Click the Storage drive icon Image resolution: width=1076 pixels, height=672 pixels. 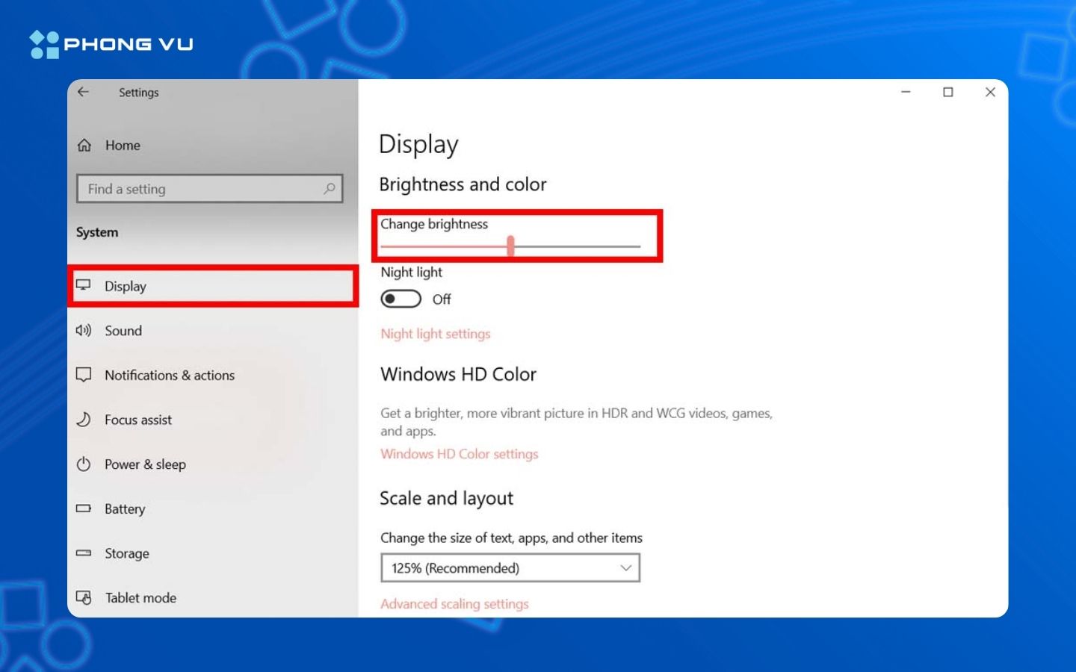[84, 553]
